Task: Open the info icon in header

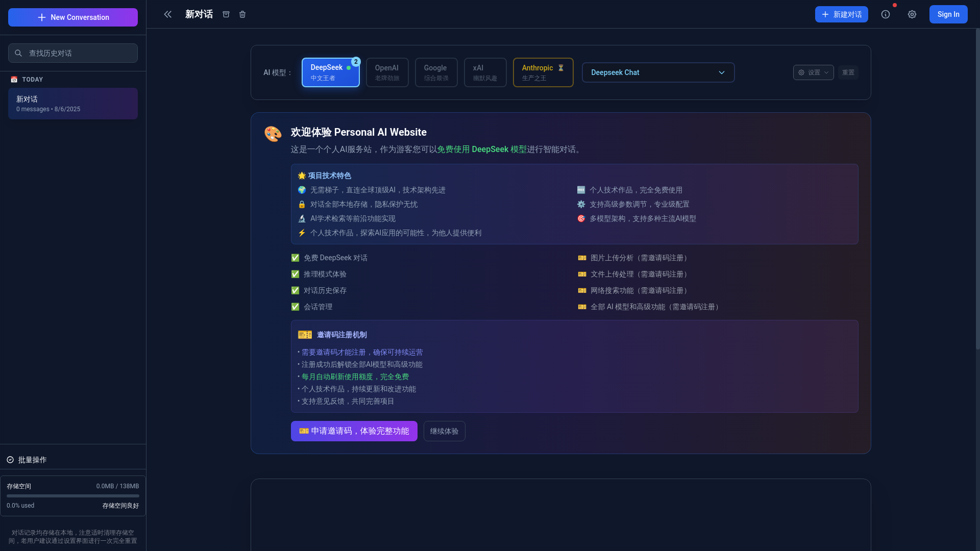Action: click(886, 14)
